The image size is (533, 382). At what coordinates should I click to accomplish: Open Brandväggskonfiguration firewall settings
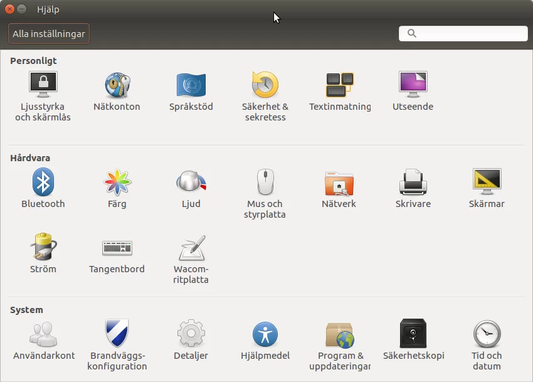click(x=117, y=334)
